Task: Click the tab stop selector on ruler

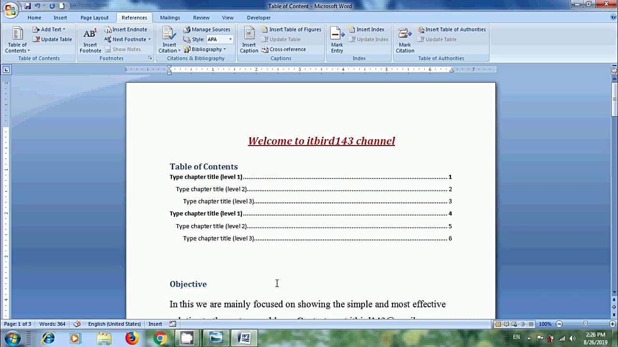Action: 6,70
